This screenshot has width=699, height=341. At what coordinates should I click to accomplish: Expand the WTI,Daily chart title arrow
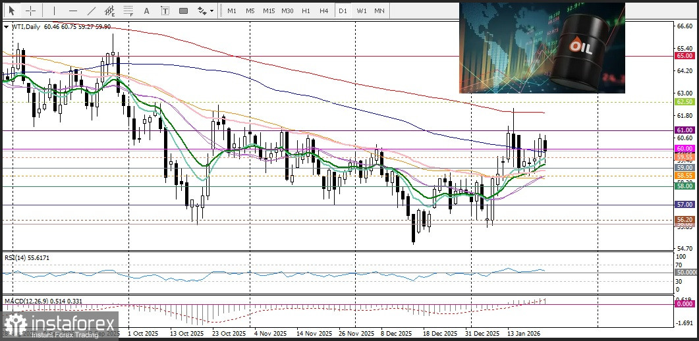[7, 26]
